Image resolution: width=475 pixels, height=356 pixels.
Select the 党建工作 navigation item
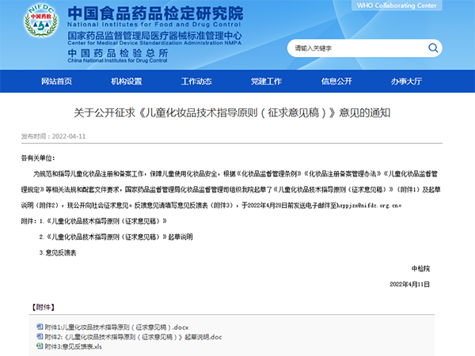click(x=266, y=81)
